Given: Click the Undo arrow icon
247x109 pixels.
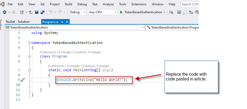Looking at the screenshot, I should (51, 12).
